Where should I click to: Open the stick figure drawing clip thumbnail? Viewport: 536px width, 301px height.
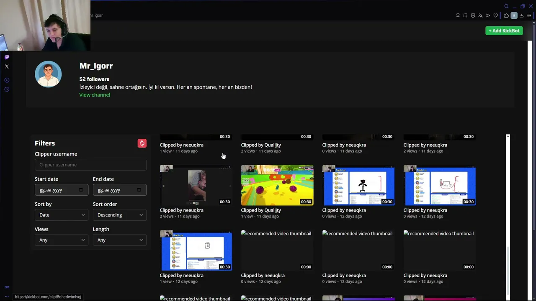[358, 185]
